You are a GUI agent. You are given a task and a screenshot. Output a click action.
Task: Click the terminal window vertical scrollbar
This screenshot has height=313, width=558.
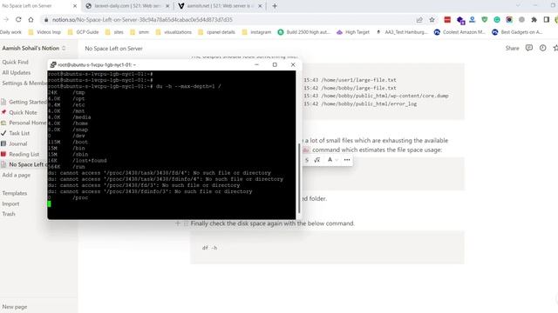(x=299, y=177)
